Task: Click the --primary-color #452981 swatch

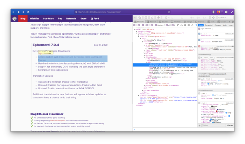Action: click(217, 109)
